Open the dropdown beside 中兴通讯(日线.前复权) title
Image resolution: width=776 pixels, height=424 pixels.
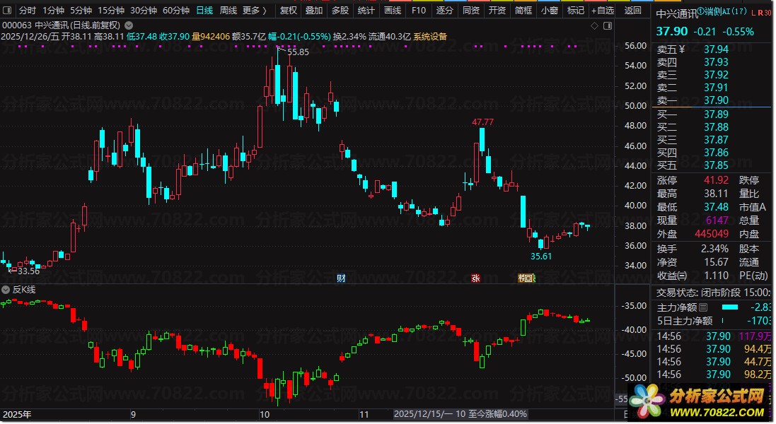coord(129,25)
